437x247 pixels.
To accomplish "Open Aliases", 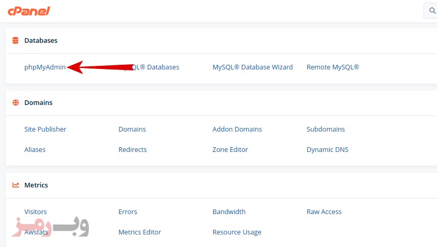I will (35, 149).
